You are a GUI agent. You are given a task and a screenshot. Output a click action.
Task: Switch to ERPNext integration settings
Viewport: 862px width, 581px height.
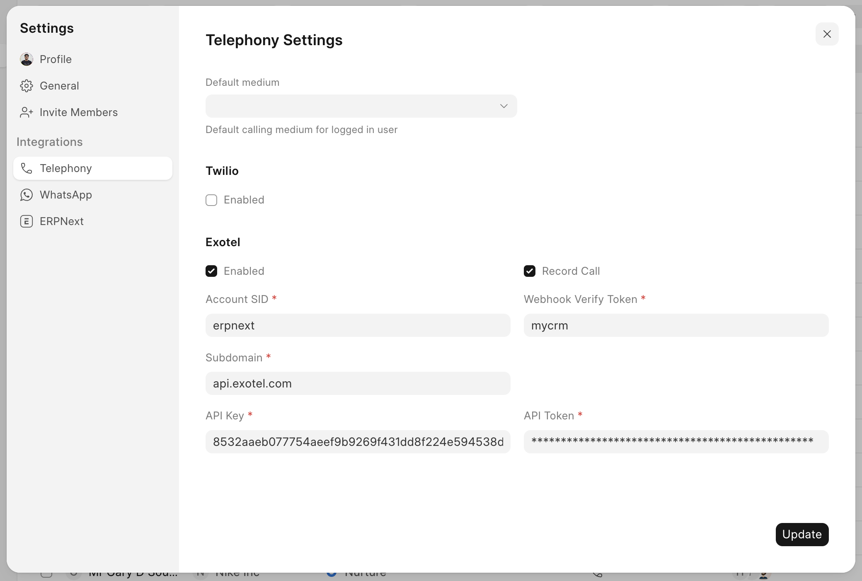pyautogui.click(x=61, y=221)
